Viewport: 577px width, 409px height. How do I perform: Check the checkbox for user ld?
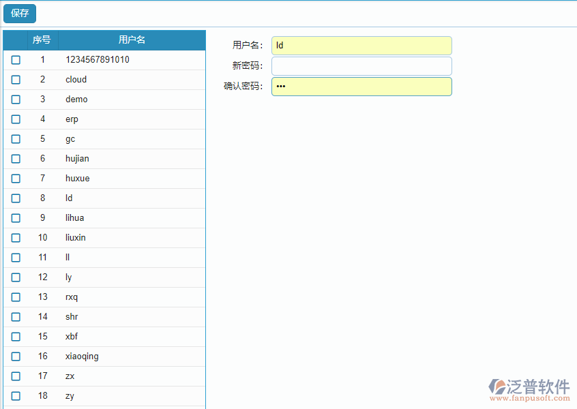[16, 198]
